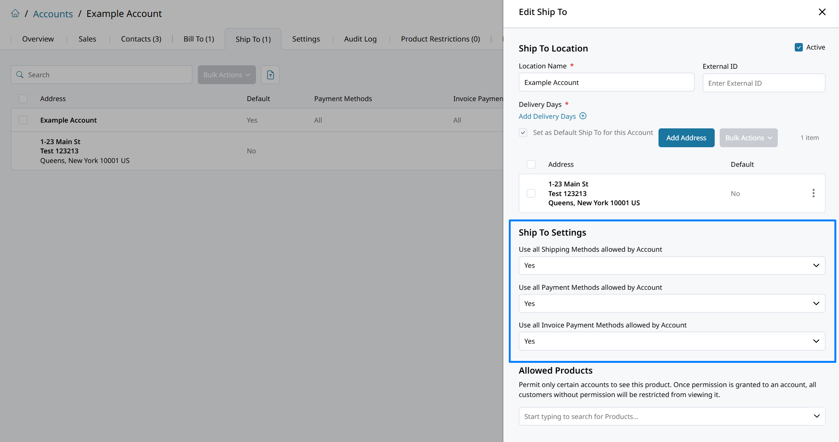839x442 pixels.
Task: Toggle the Active checkbox
Action: [799, 47]
